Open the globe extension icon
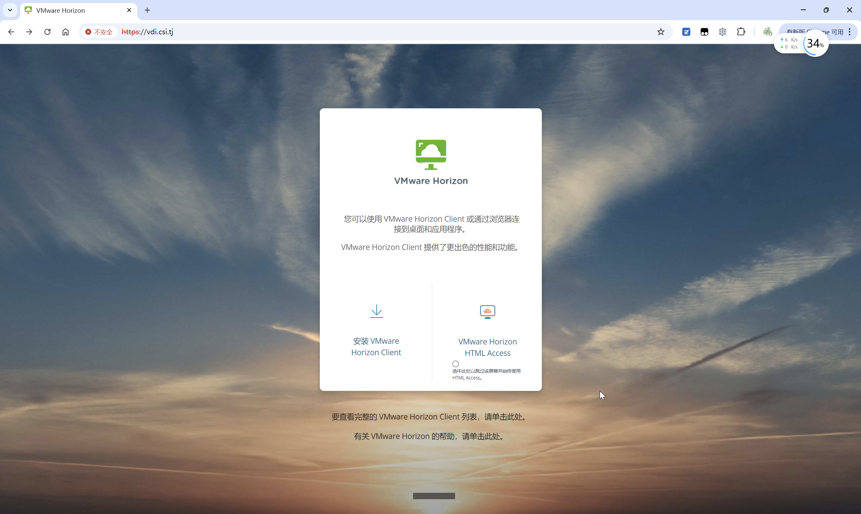 click(x=722, y=32)
